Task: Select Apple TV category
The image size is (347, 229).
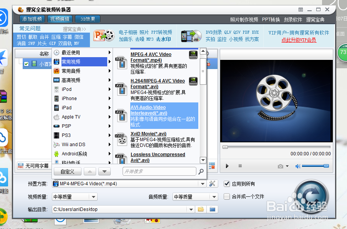Action: click(82, 117)
